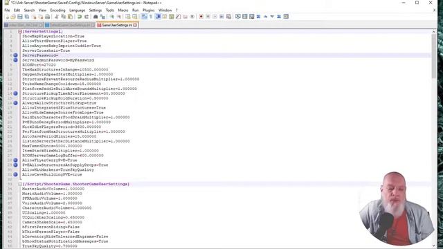Close the GameUserSettings.ini tab with its X
This screenshot has height=249, width=443.
135,25
